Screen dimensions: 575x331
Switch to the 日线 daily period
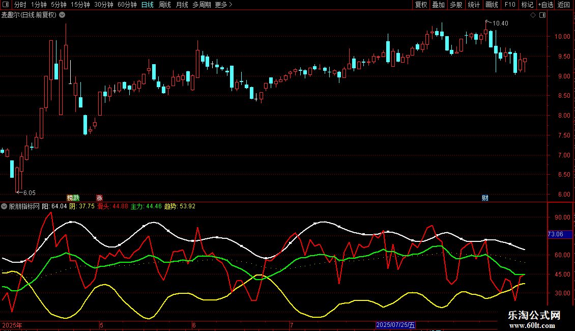[x=148, y=5]
